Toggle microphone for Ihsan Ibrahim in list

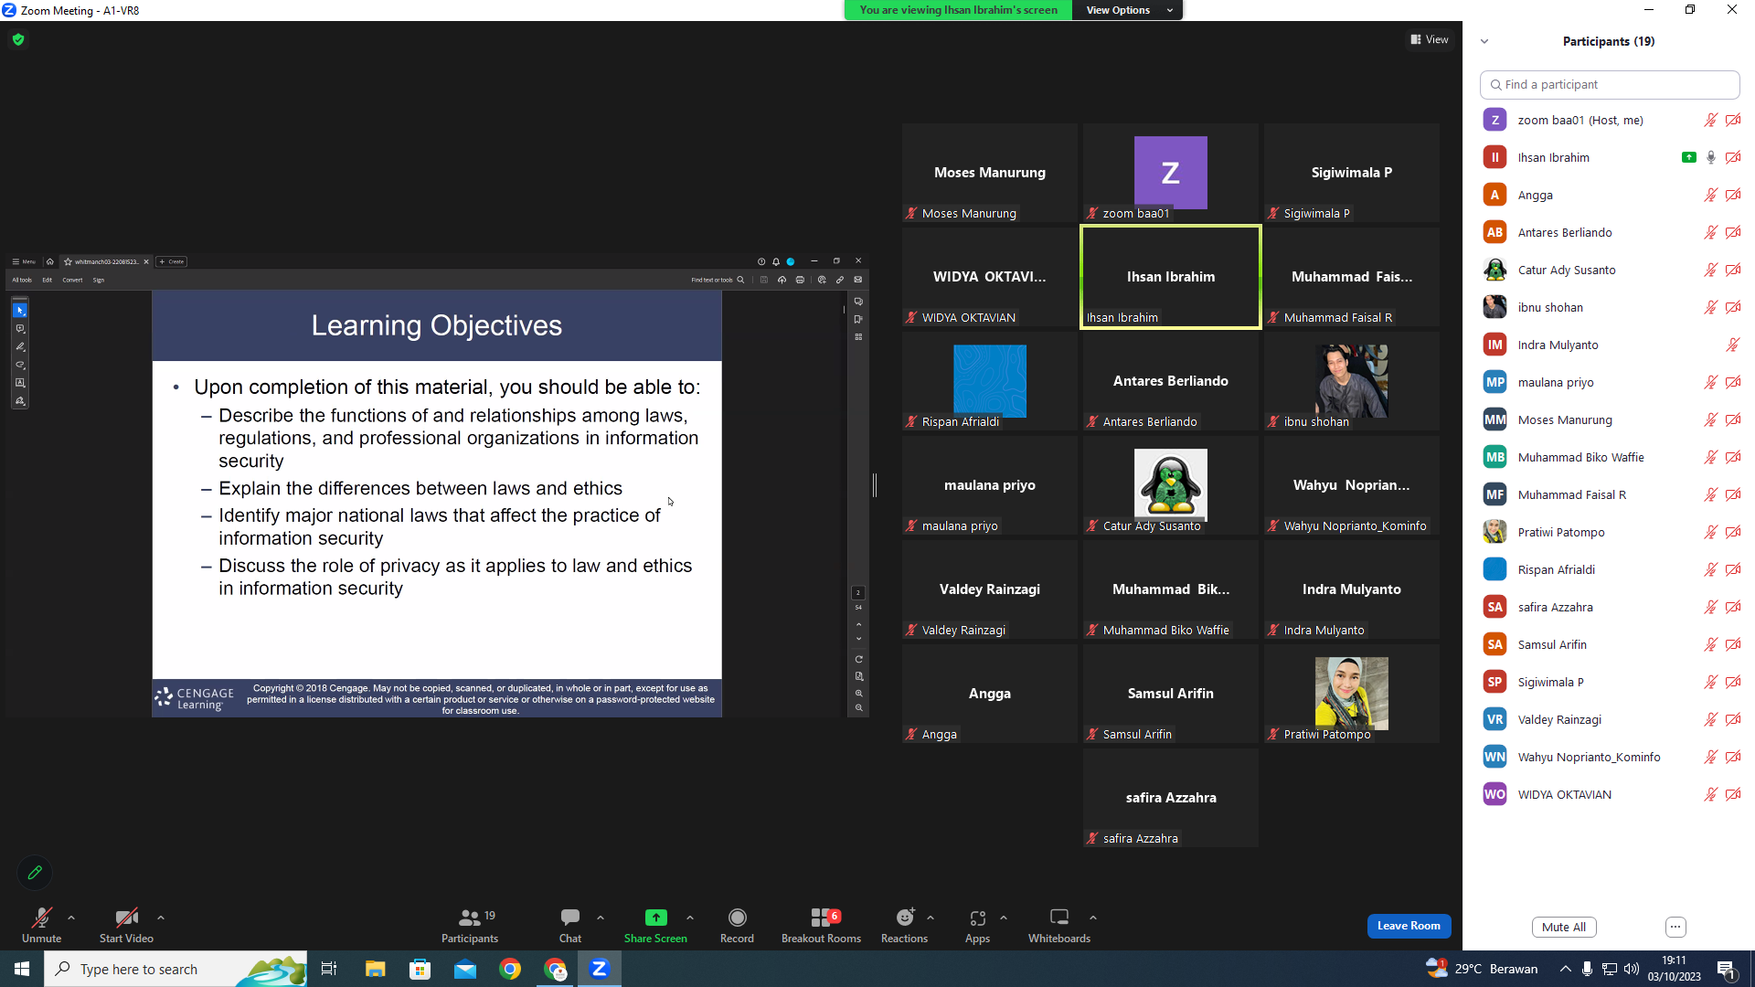(x=1710, y=157)
